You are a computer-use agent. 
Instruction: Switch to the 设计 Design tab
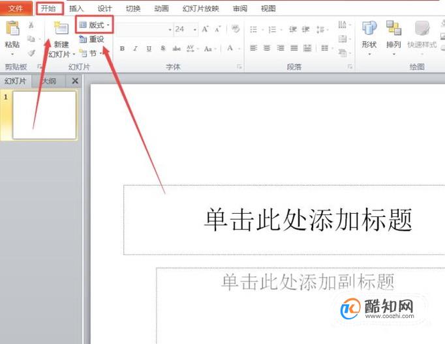tap(104, 8)
